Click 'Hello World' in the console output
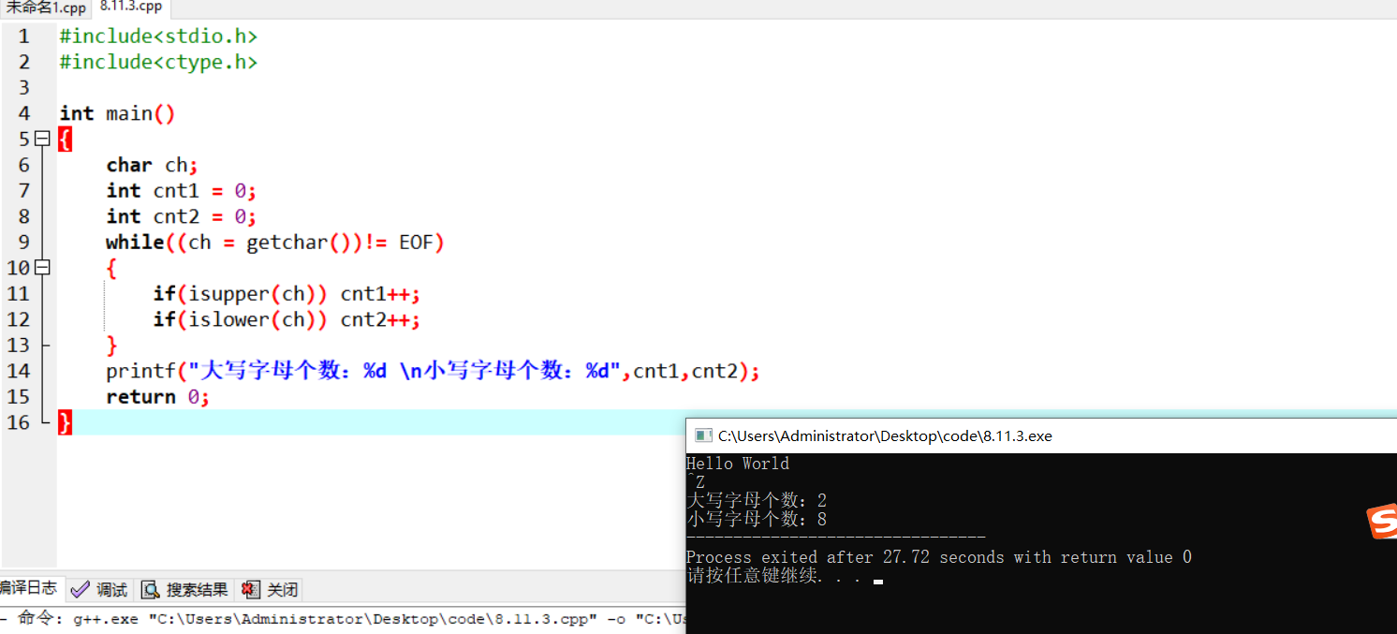Viewport: 1397px width, 634px height. click(738, 464)
